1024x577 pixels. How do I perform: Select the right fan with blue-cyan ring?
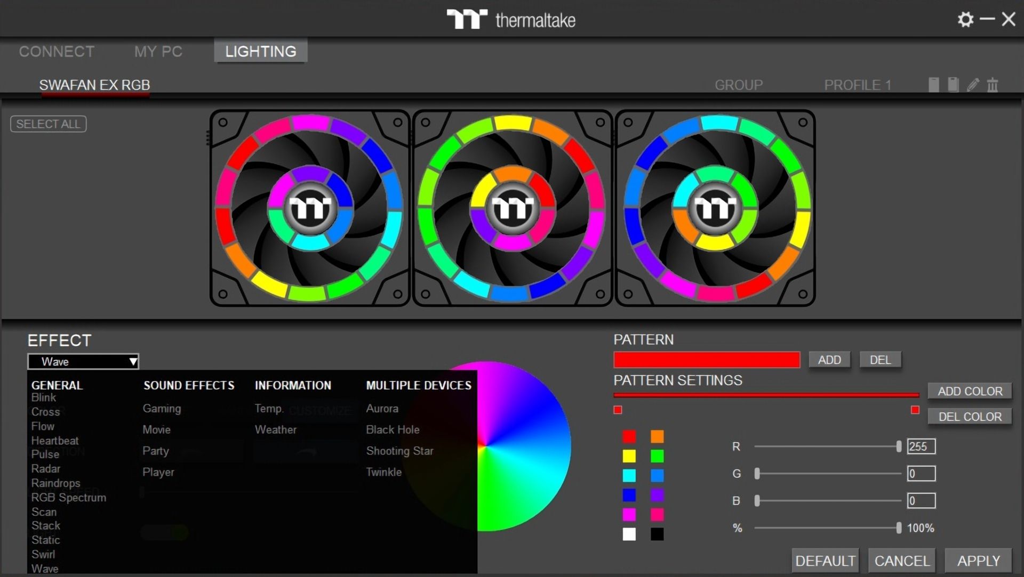click(715, 208)
